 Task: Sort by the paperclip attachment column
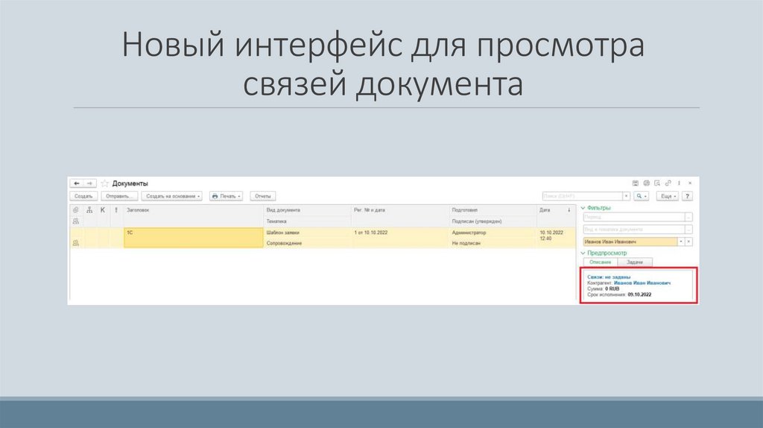click(75, 210)
